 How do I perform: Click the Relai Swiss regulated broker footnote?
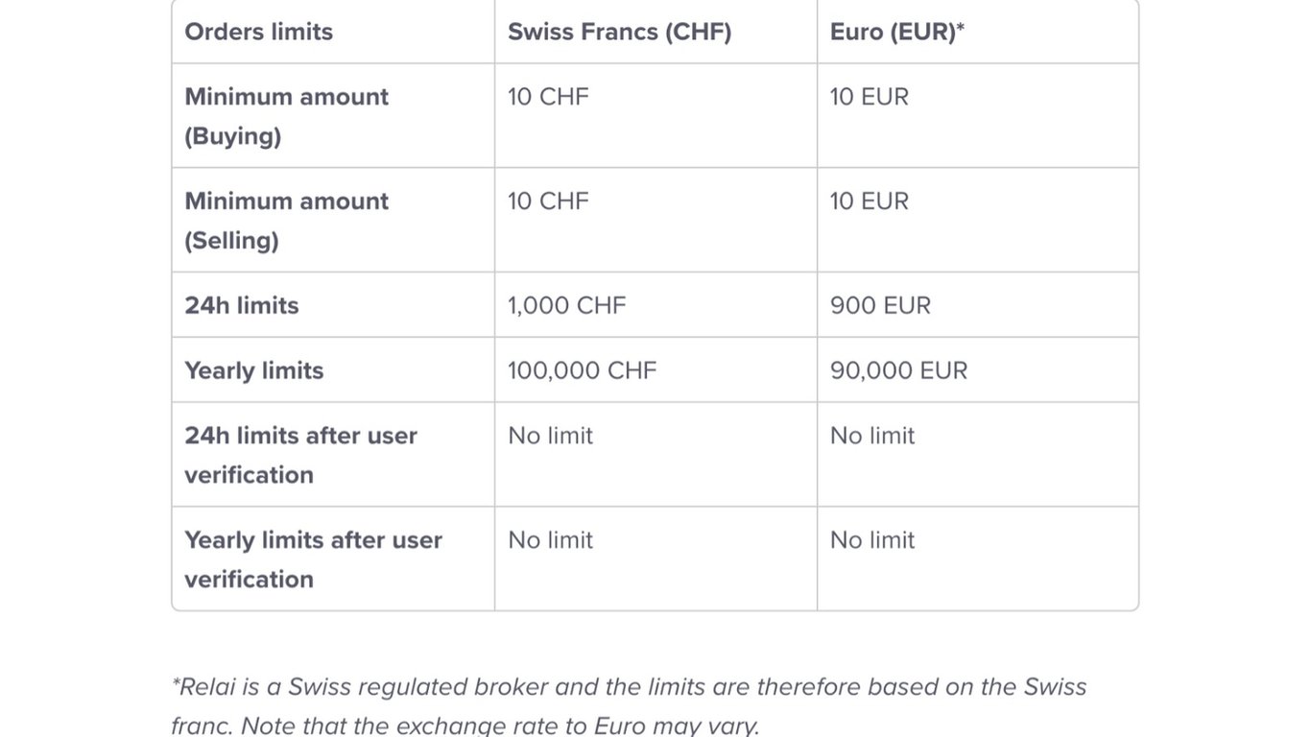click(x=629, y=705)
